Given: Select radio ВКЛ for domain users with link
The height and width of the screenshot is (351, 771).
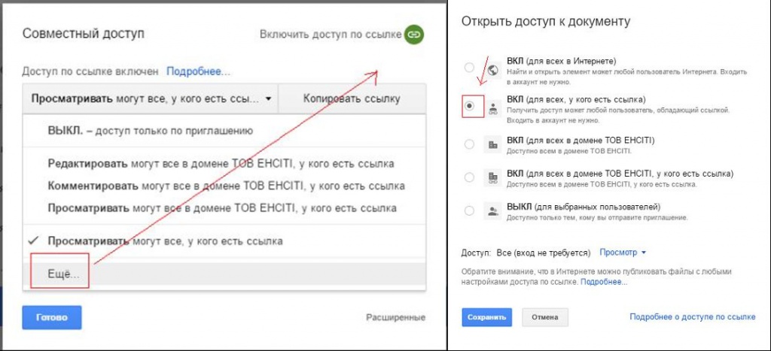Looking at the screenshot, I should click(x=469, y=177).
